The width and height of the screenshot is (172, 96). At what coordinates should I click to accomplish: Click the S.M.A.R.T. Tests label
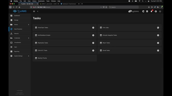(42, 50)
